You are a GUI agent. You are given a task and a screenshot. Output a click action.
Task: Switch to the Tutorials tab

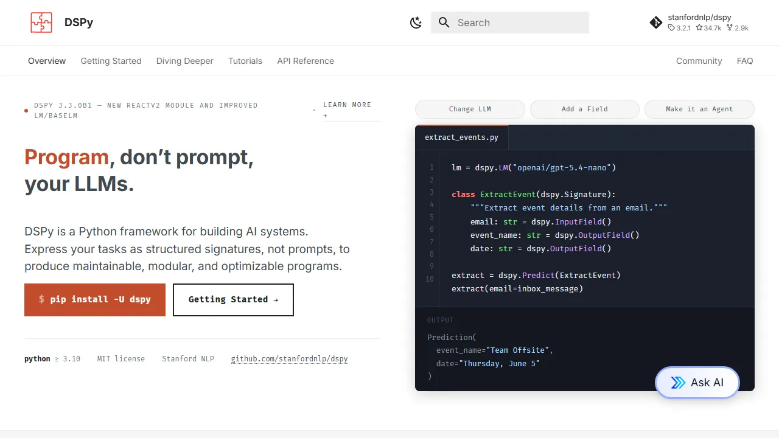coord(245,61)
